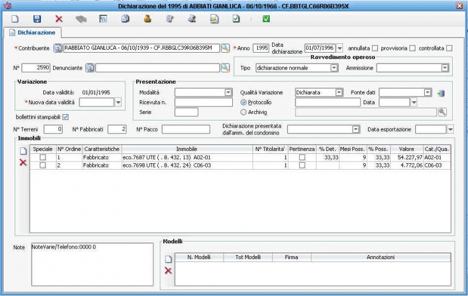The image size is (468, 296).
Task: Add a new row in Immobili list
Action: click(23, 151)
